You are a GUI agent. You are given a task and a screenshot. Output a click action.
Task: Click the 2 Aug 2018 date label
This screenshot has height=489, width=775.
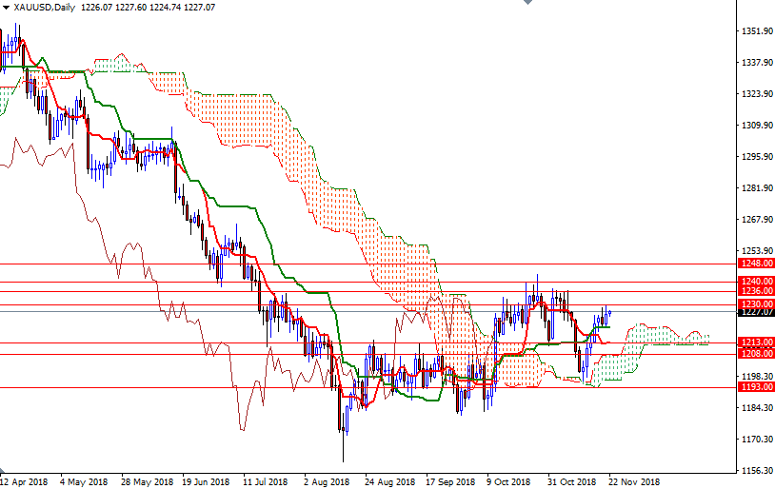[x=327, y=481]
